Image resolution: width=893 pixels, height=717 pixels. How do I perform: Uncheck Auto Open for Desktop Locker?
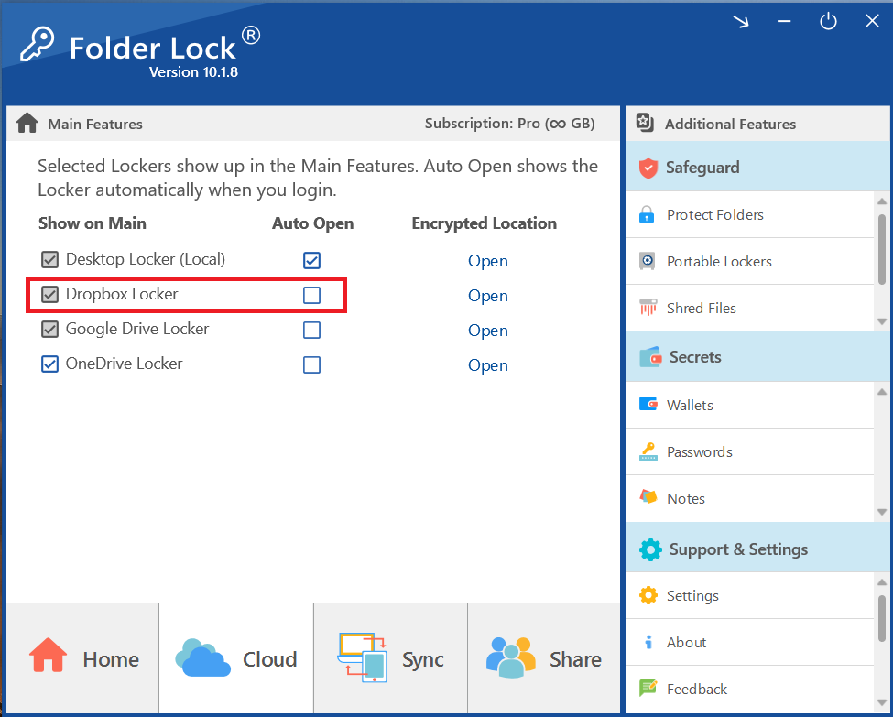tap(311, 260)
